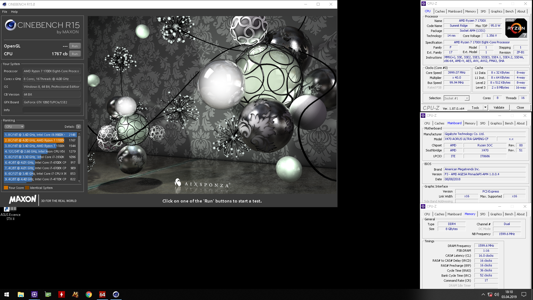Image resolution: width=533 pixels, height=300 pixels.
Task: Open Graphics tab in top CPU-Z window
Action: point(496,11)
